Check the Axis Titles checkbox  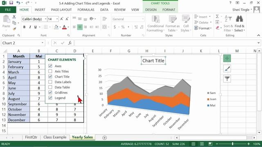(50, 71)
